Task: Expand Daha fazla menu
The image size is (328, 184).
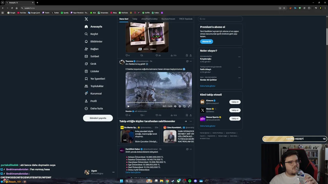Action: [94, 108]
